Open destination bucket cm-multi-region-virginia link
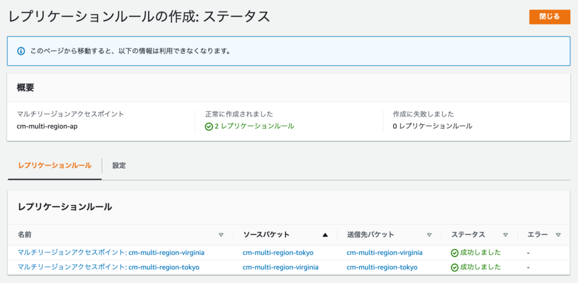Screen dimensions: 578x283 pos(385,253)
